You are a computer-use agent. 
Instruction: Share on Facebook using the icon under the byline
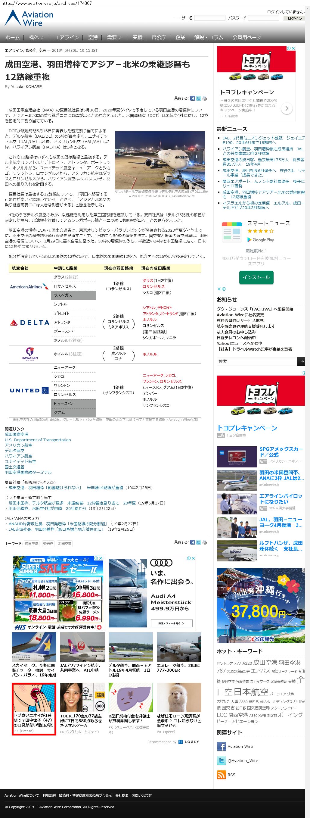(193, 98)
